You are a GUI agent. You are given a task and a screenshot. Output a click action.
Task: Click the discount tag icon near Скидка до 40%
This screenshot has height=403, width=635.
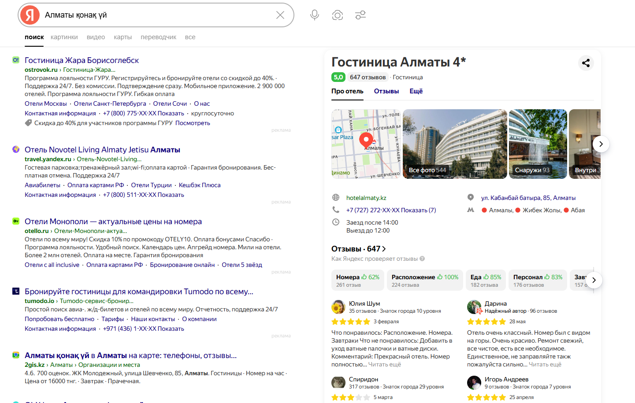point(28,123)
